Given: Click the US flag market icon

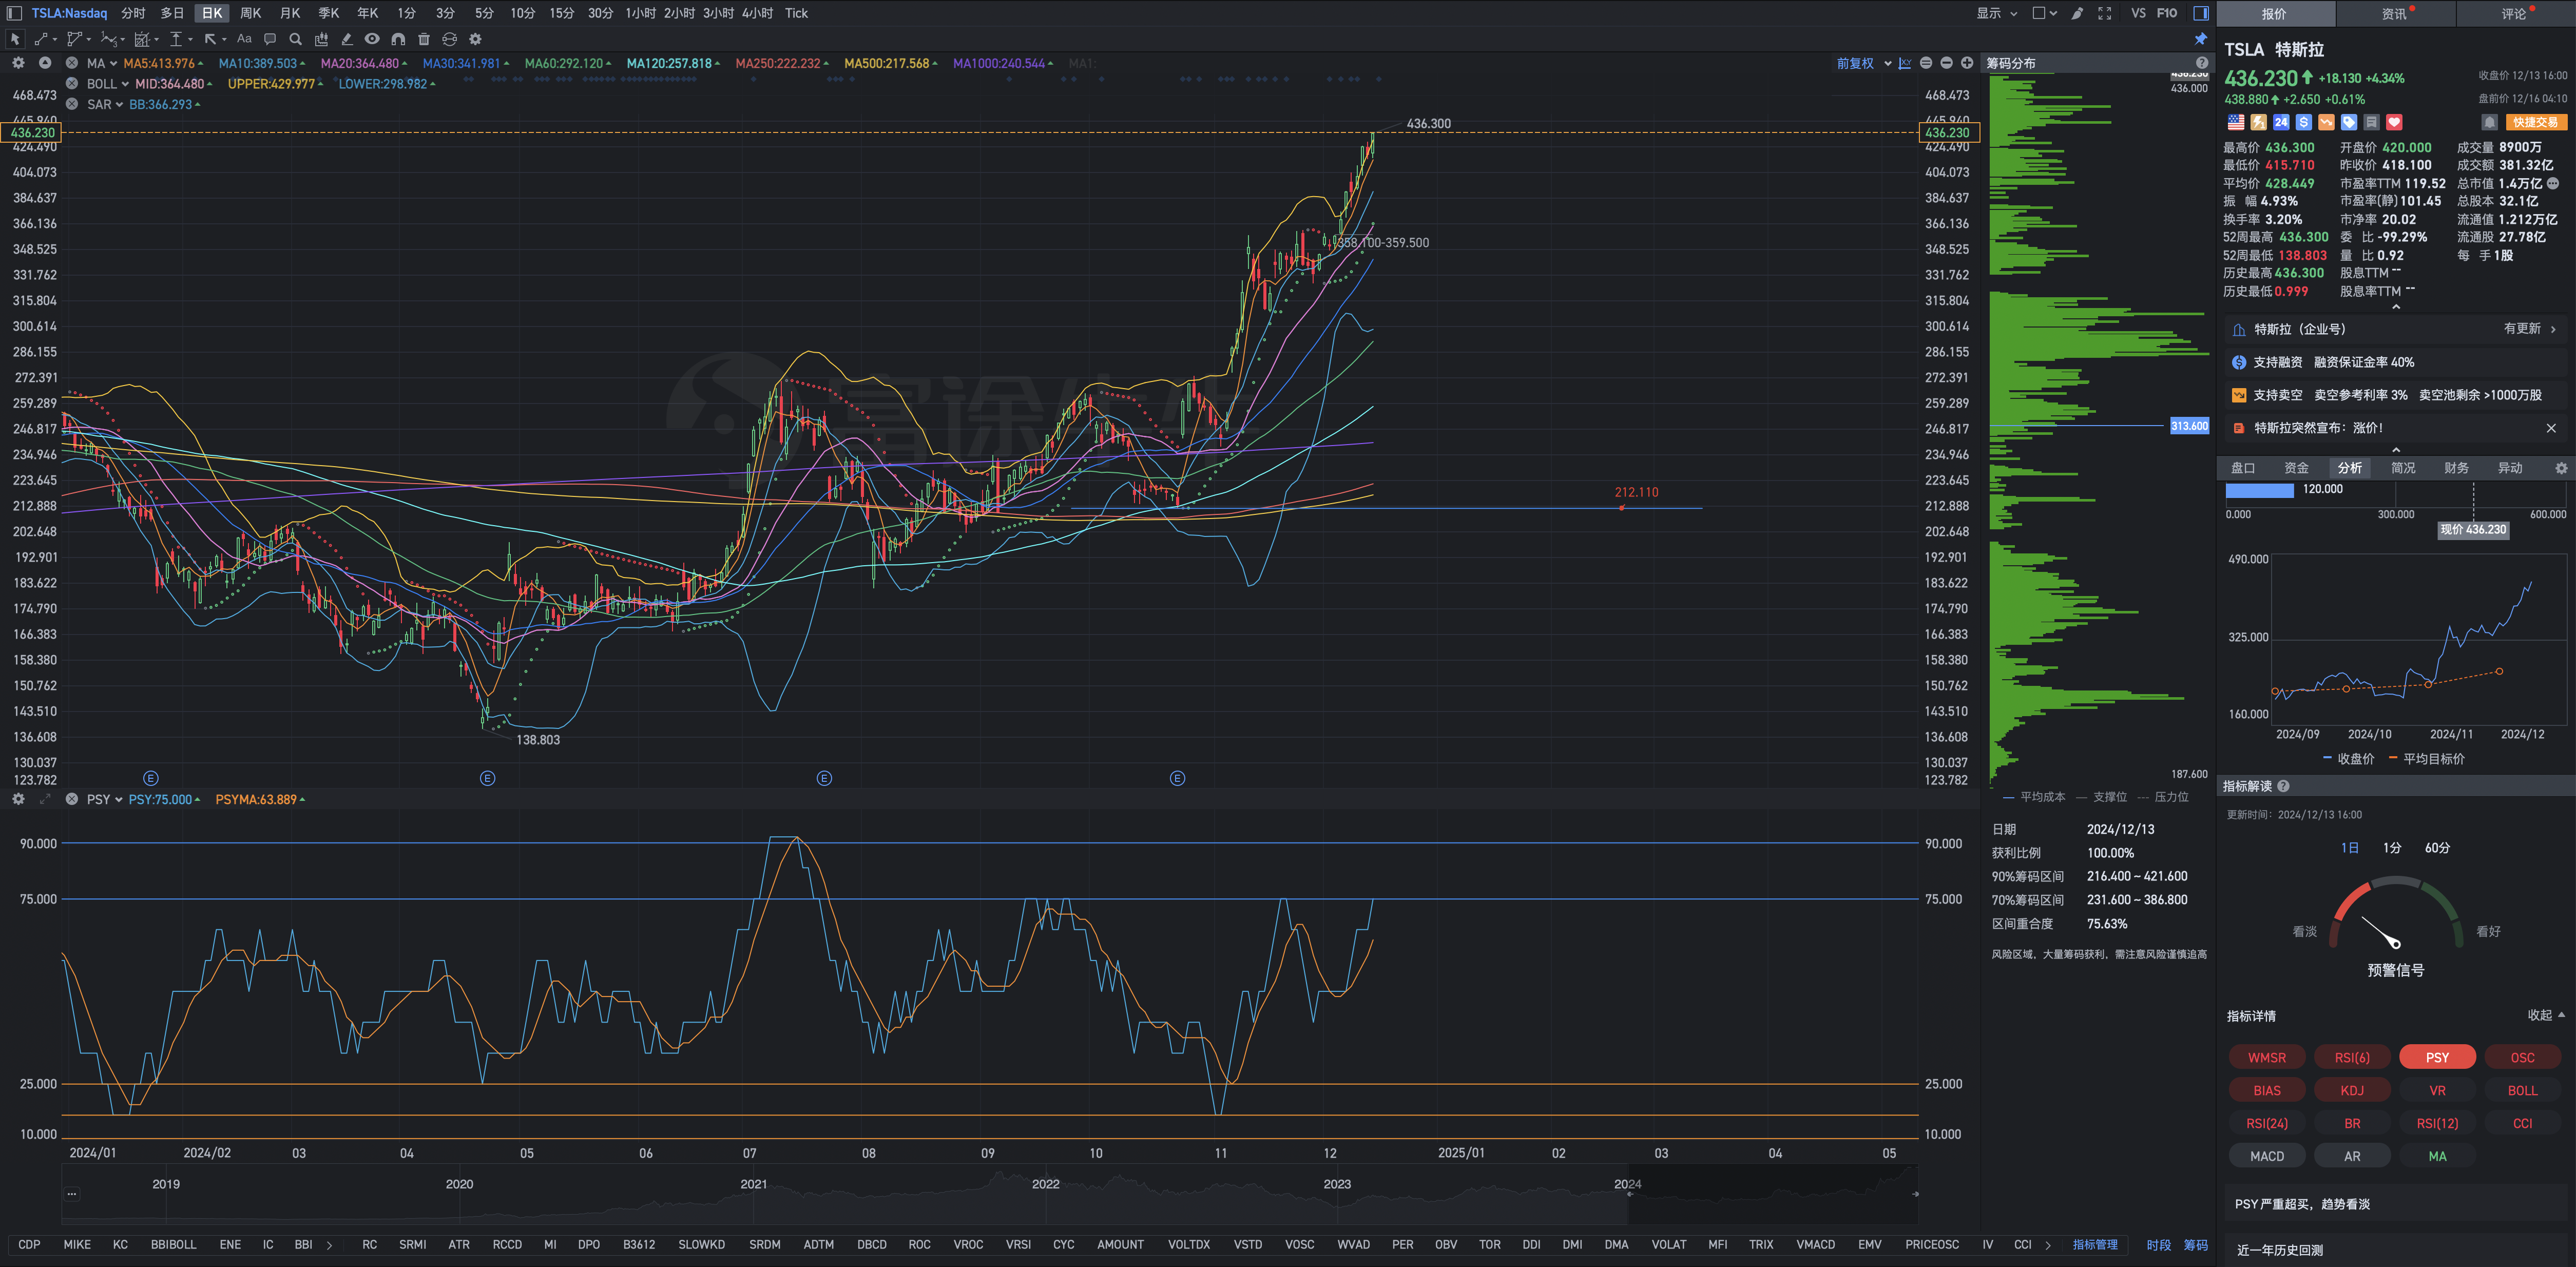Looking at the screenshot, I should (x=2236, y=122).
